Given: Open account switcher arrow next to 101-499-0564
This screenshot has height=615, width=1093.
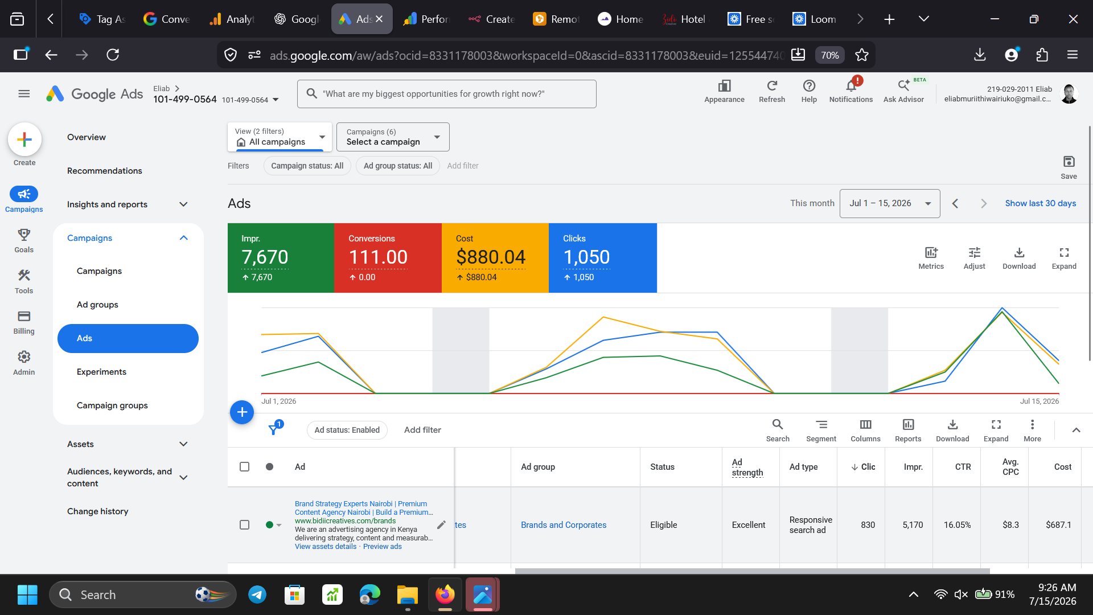Looking at the screenshot, I should click(x=276, y=100).
